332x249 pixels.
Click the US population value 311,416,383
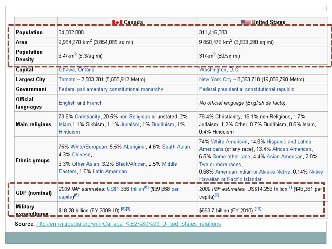pos(213,33)
